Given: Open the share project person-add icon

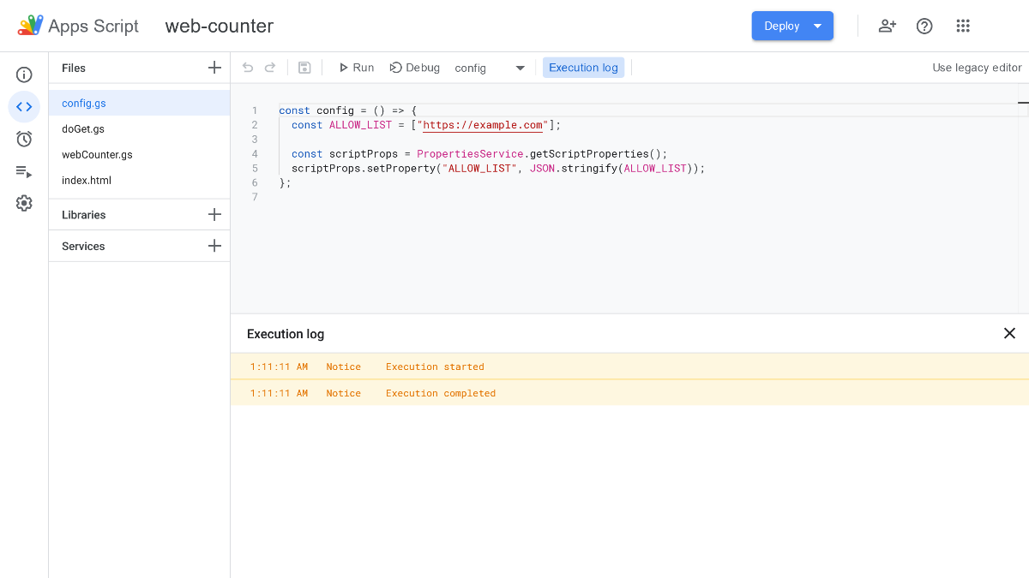Looking at the screenshot, I should pos(888,26).
